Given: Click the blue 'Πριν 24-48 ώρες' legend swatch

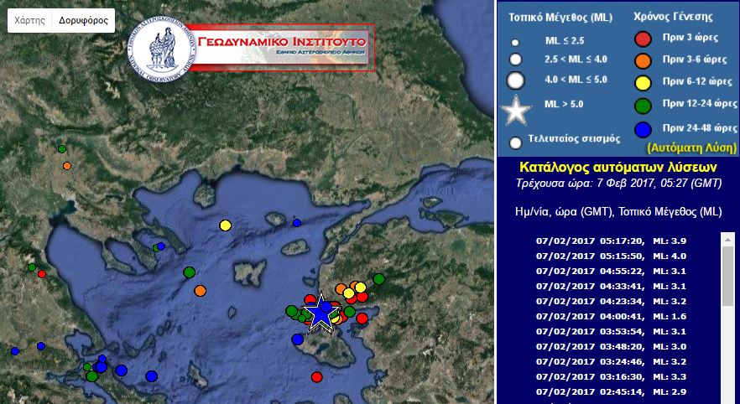Looking at the screenshot, I should pos(644,128).
